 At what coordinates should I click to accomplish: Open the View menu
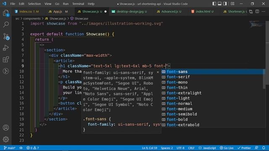[48, 4]
